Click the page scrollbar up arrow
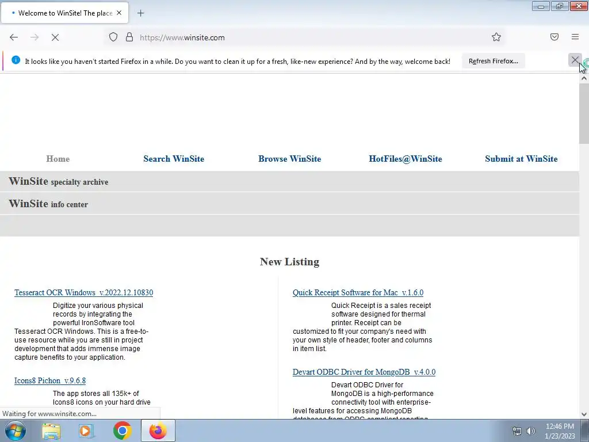This screenshot has width=589, height=442. coord(584,78)
